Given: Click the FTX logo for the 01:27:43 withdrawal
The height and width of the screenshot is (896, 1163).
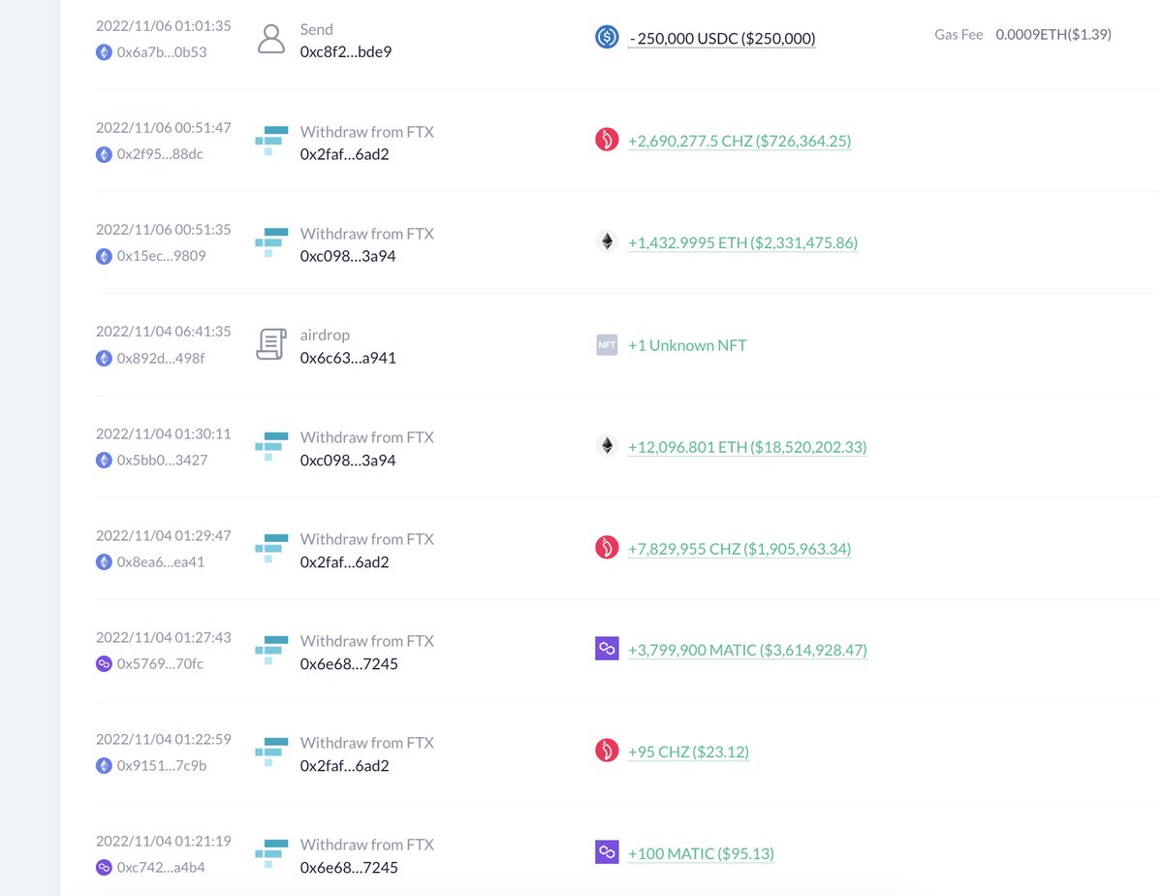Looking at the screenshot, I should click(x=271, y=651).
